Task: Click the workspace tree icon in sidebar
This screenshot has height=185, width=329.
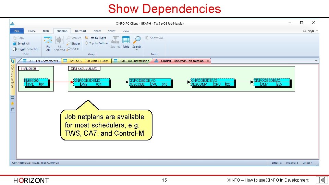Action: [13, 61]
